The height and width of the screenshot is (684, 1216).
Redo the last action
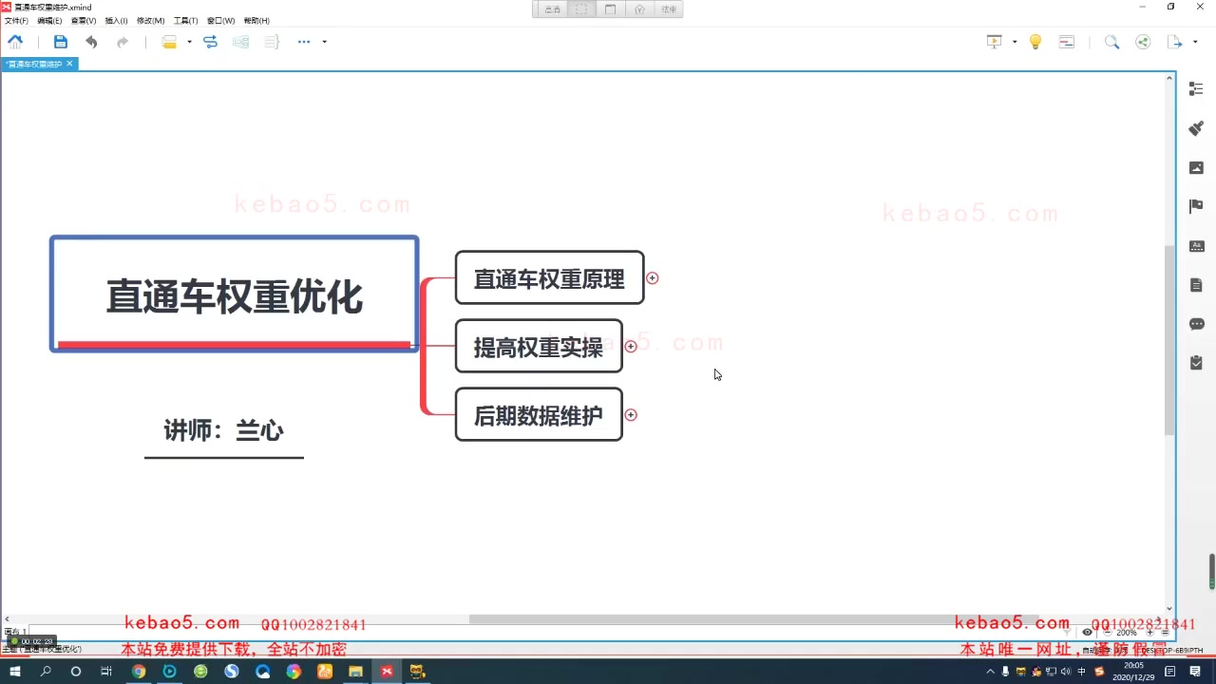tap(123, 42)
